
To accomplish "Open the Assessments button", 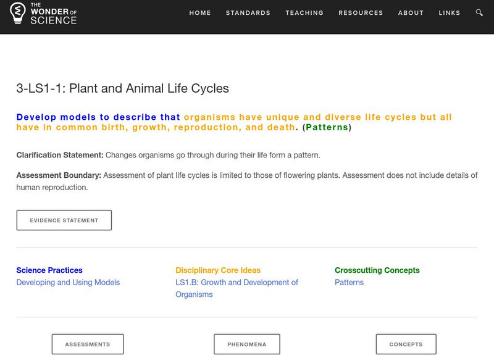I will (88, 345).
